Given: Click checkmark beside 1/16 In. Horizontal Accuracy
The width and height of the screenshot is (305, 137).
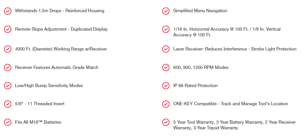Looking at the screenshot, I should pos(166,29).
